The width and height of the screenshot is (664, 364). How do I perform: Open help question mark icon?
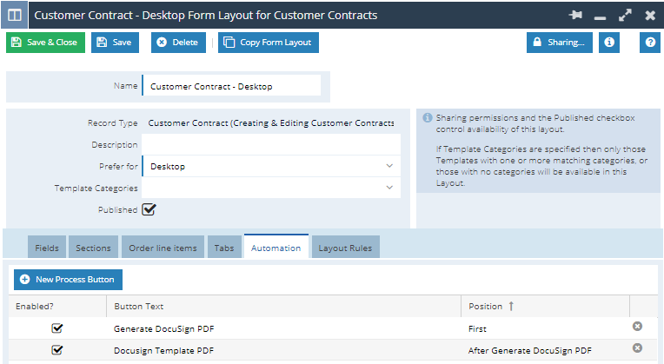[x=649, y=42]
